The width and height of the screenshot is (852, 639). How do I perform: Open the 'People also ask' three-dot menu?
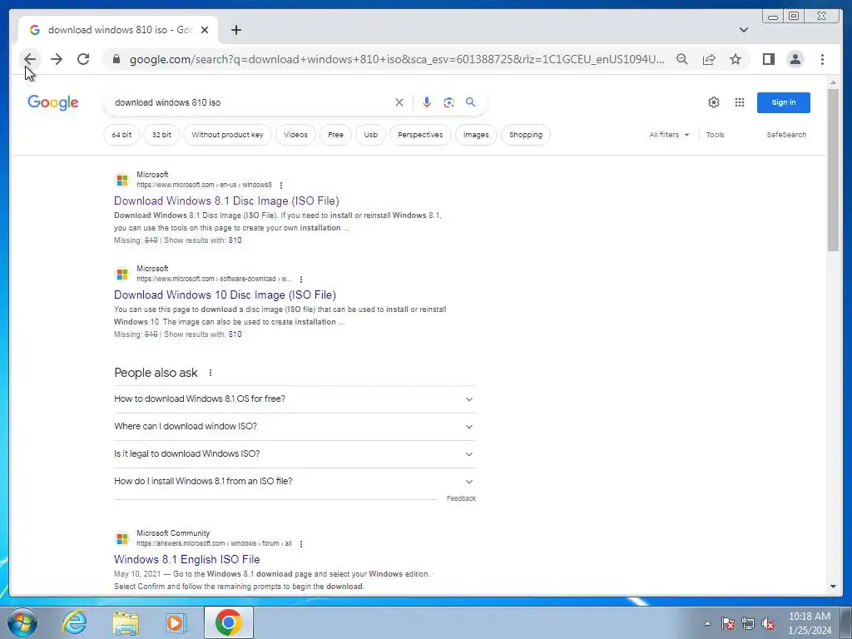click(211, 373)
